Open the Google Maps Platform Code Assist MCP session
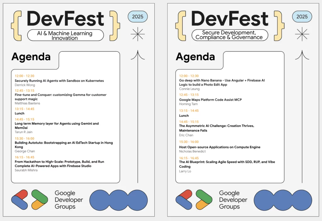322x221 pixels. (210, 100)
